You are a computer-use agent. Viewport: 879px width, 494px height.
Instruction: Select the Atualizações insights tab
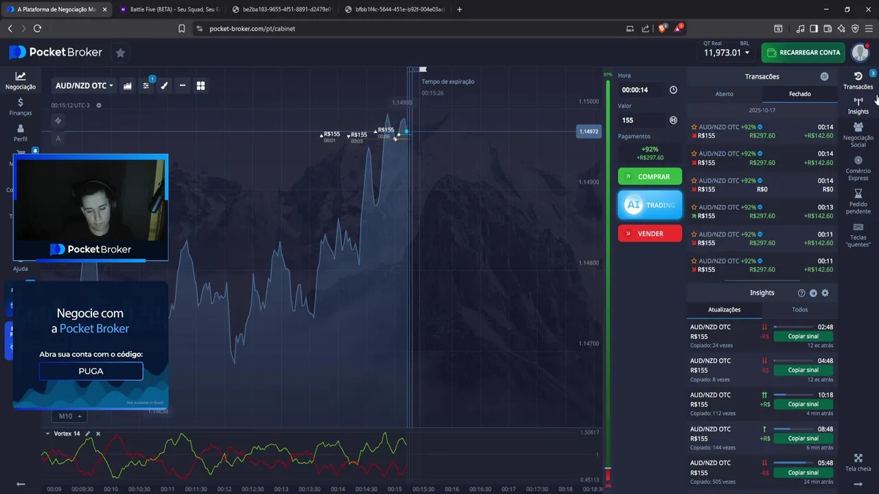pyautogui.click(x=724, y=309)
